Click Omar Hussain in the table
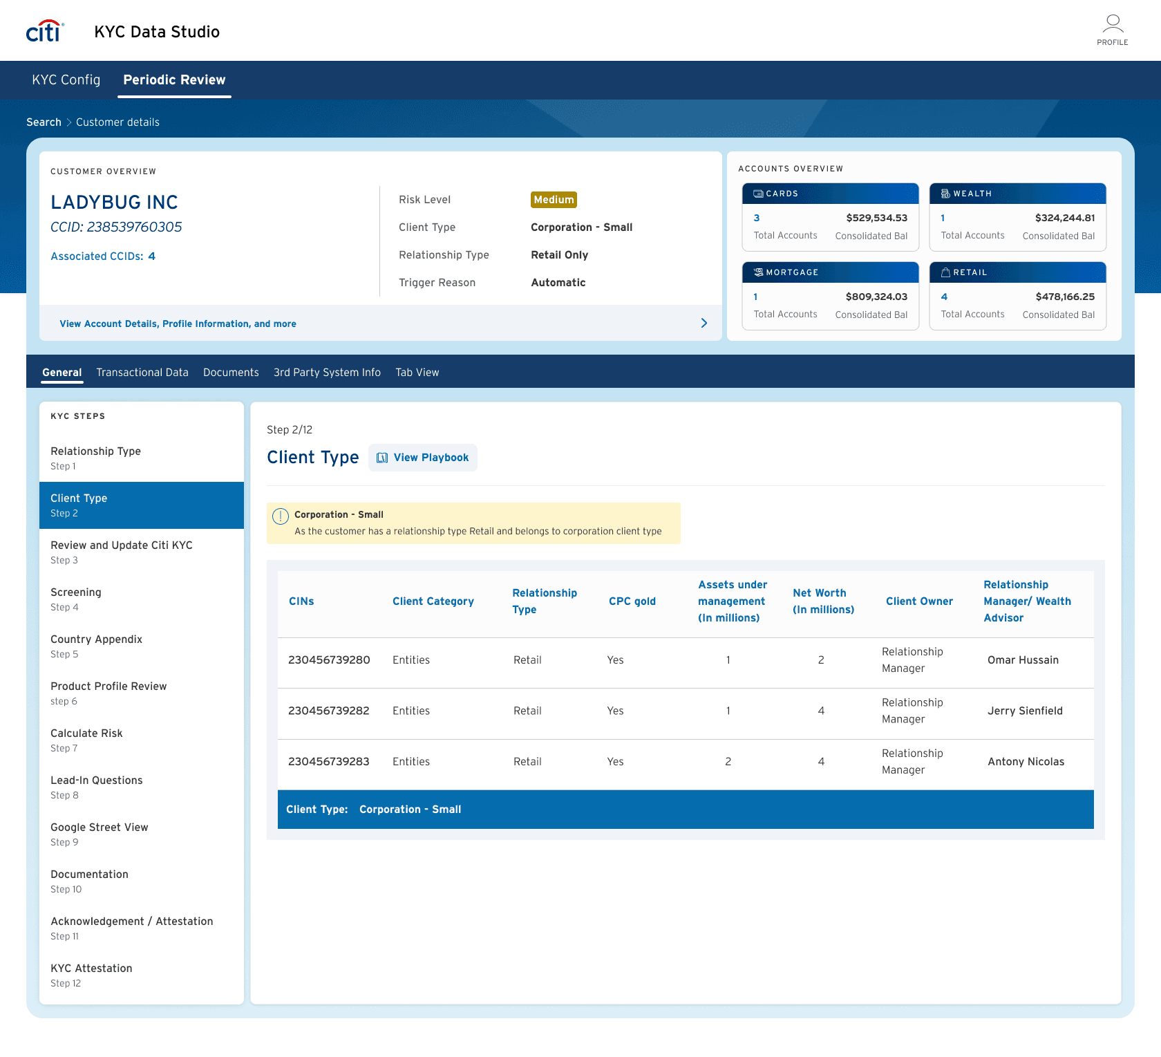Image resolution: width=1161 pixels, height=1057 pixels. (x=1023, y=660)
